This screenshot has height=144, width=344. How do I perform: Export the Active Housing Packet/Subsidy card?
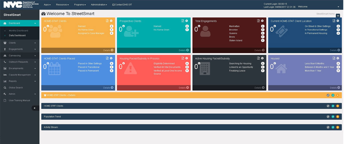pyautogui.click(x=258, y=58)
